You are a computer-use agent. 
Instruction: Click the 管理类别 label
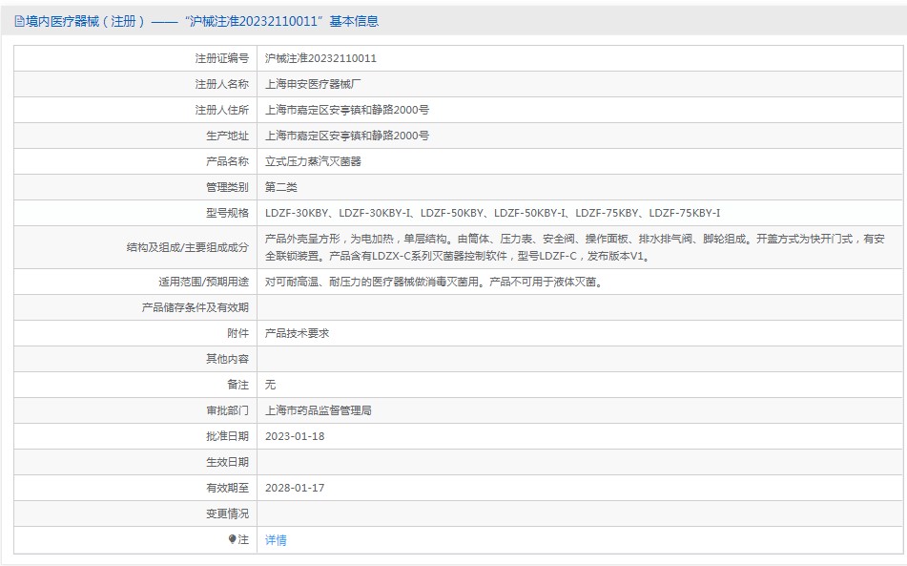[x=227, y=187]
